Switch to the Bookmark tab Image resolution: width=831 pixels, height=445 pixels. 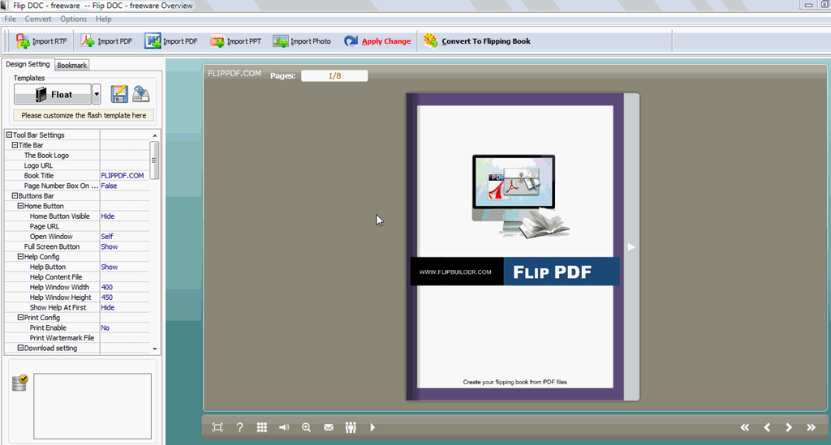pyautogui.click(x=71, y=65)
